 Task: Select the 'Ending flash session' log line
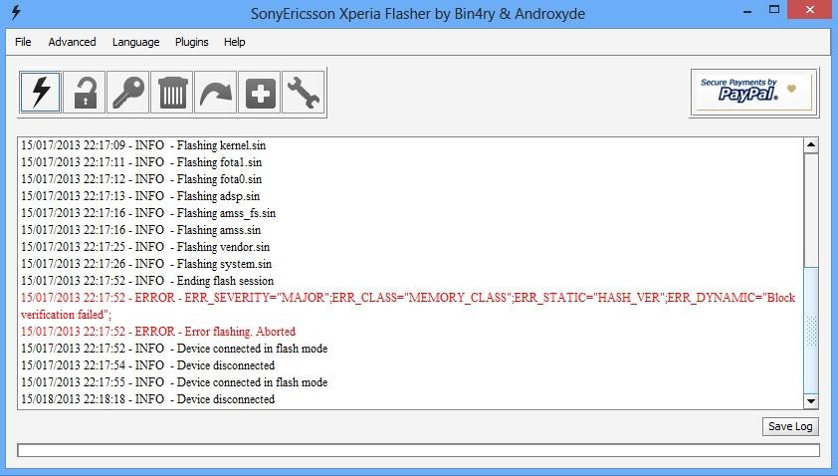point(147,281)
